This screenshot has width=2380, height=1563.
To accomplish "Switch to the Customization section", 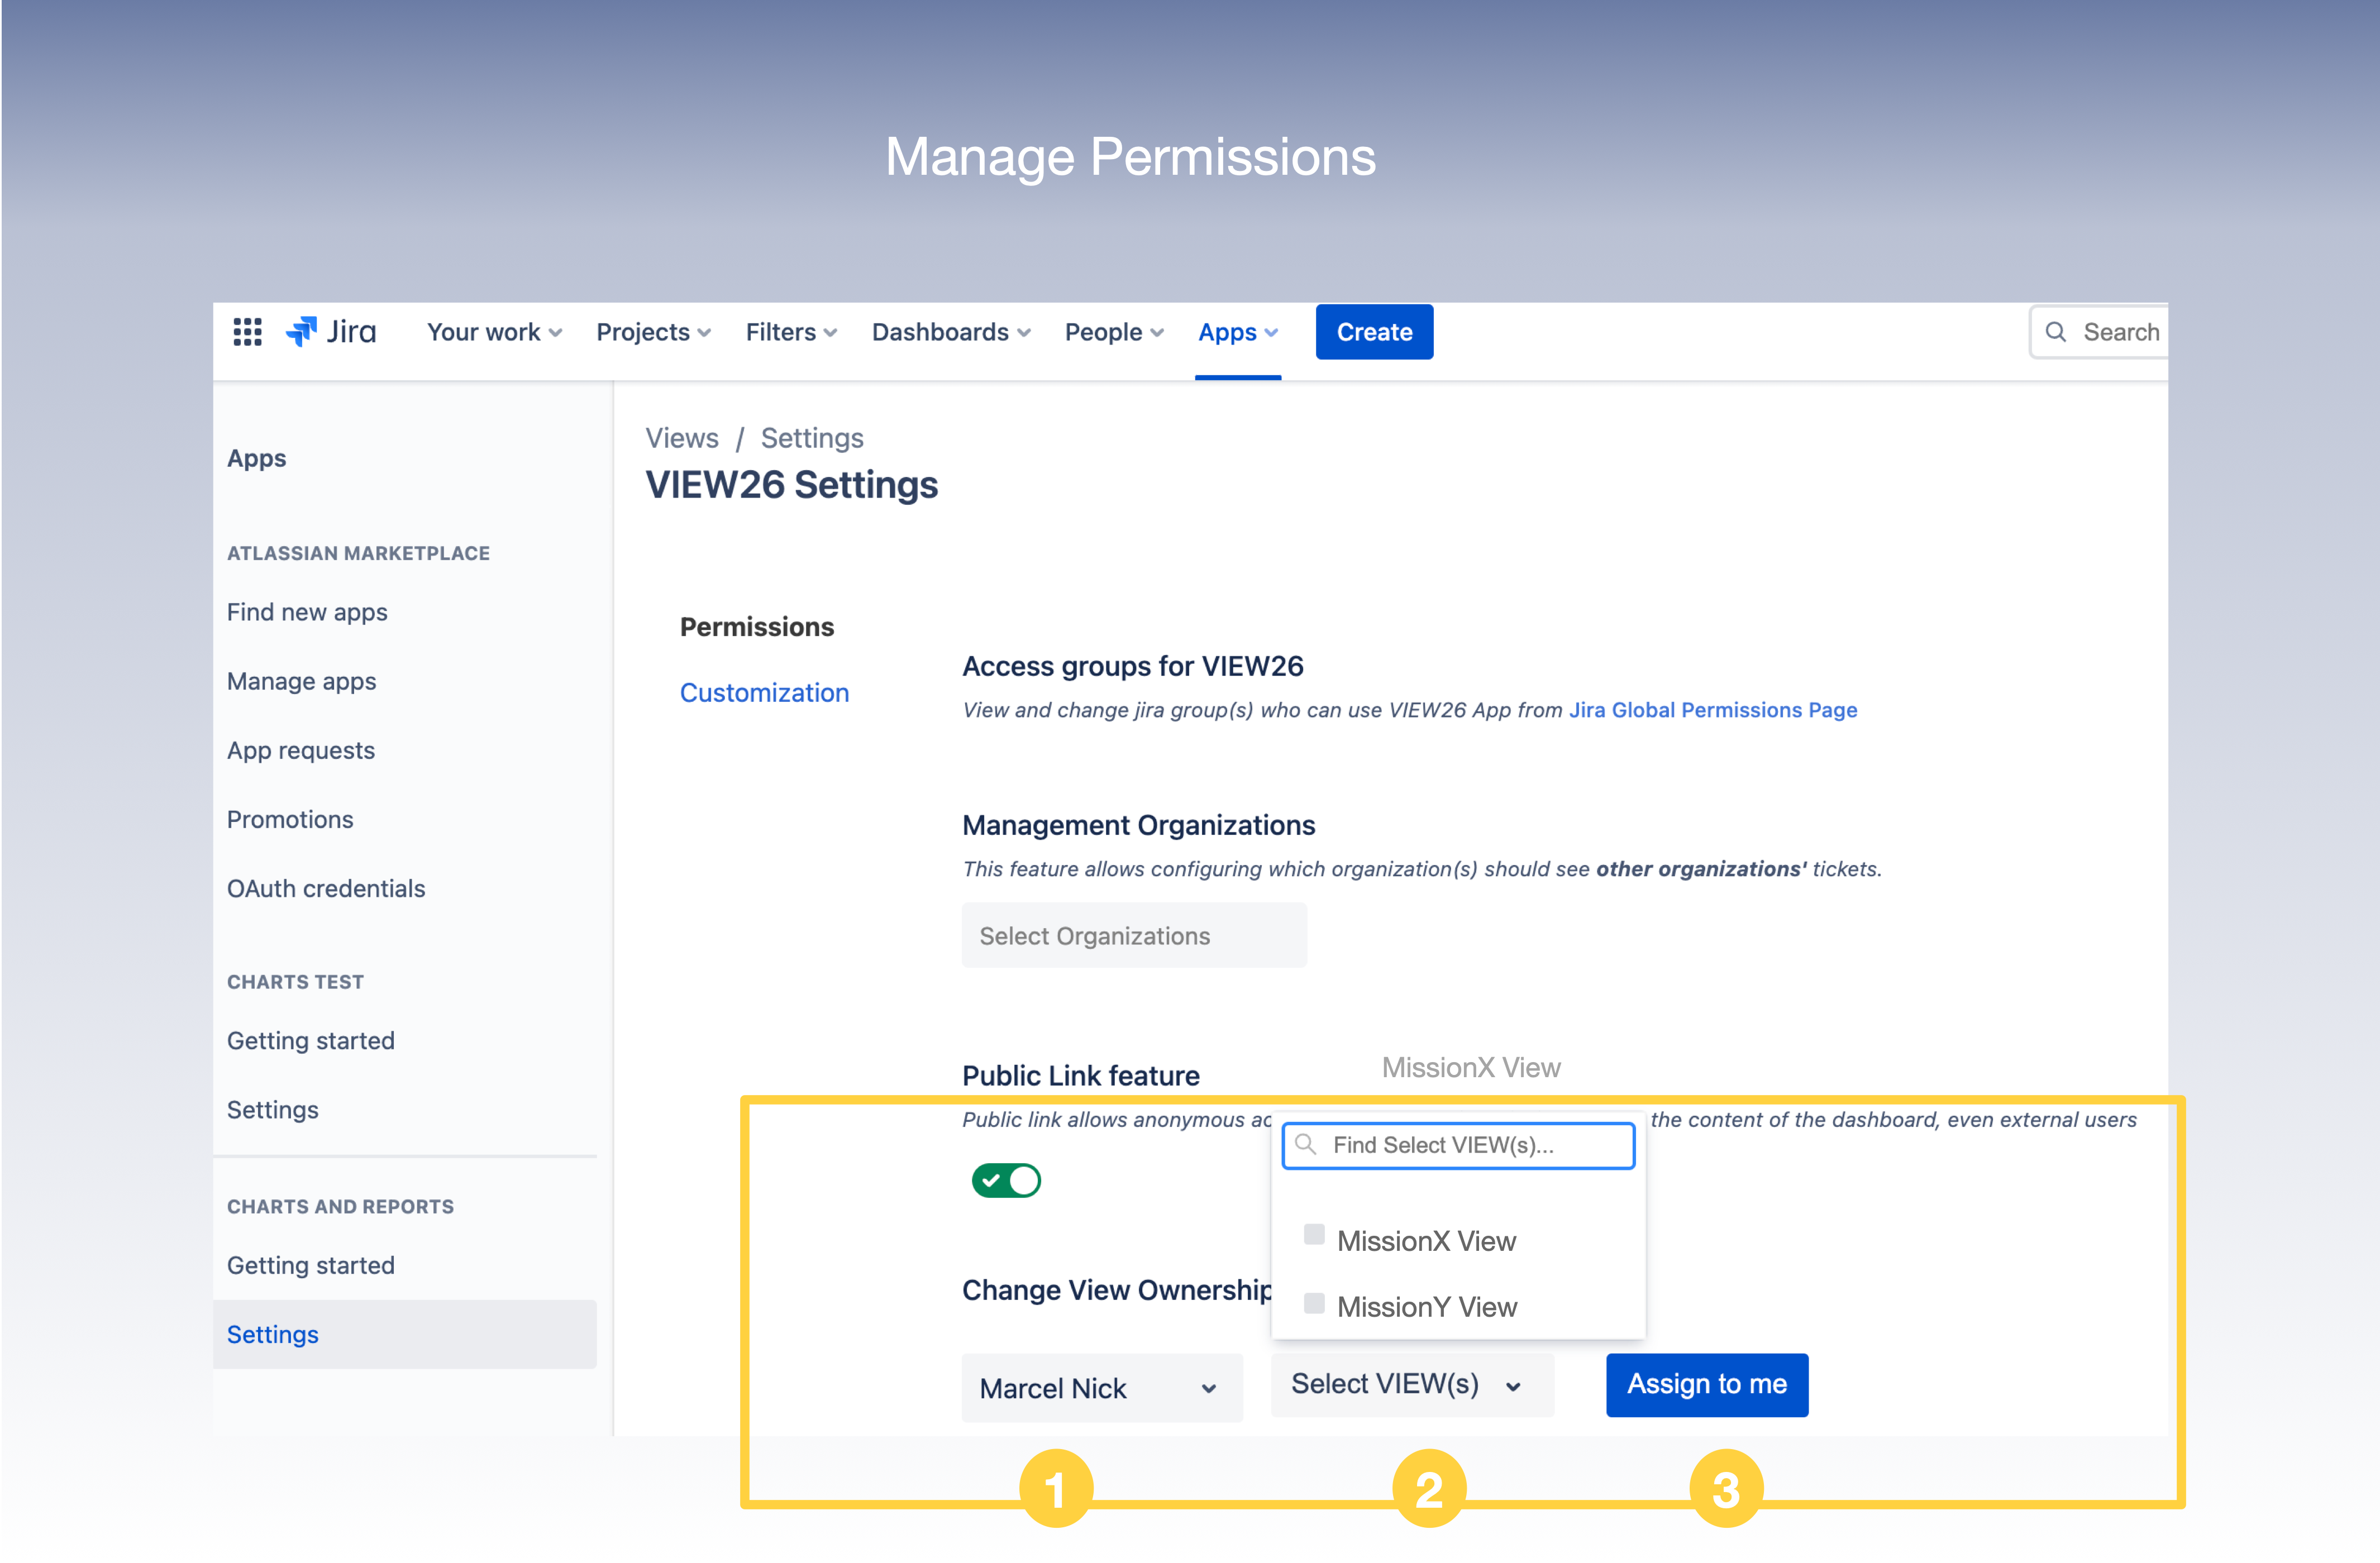I will [x=764, y=692].
